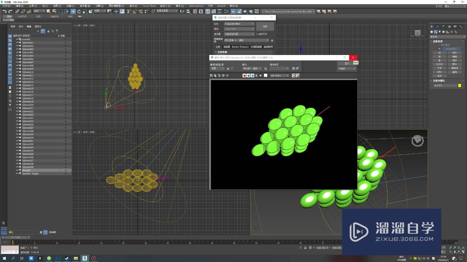Click the Render button in frame window
Screen dimensions: 467x262
click(347, 63)
